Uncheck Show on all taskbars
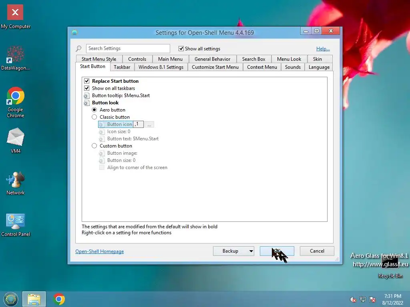The width and height of the screenshot is (410, 307). pos(87,88)
